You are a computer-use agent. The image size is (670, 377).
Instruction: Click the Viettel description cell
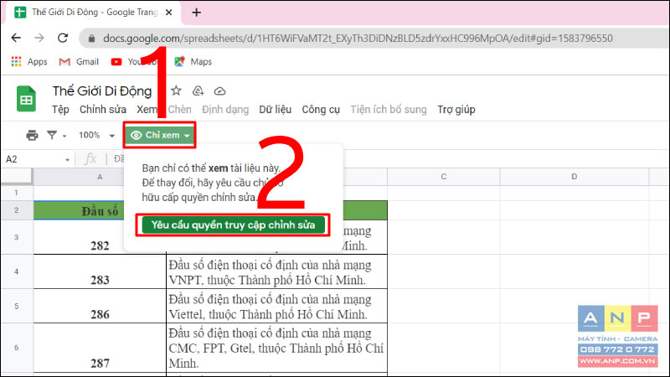click(x=277, y=306)
